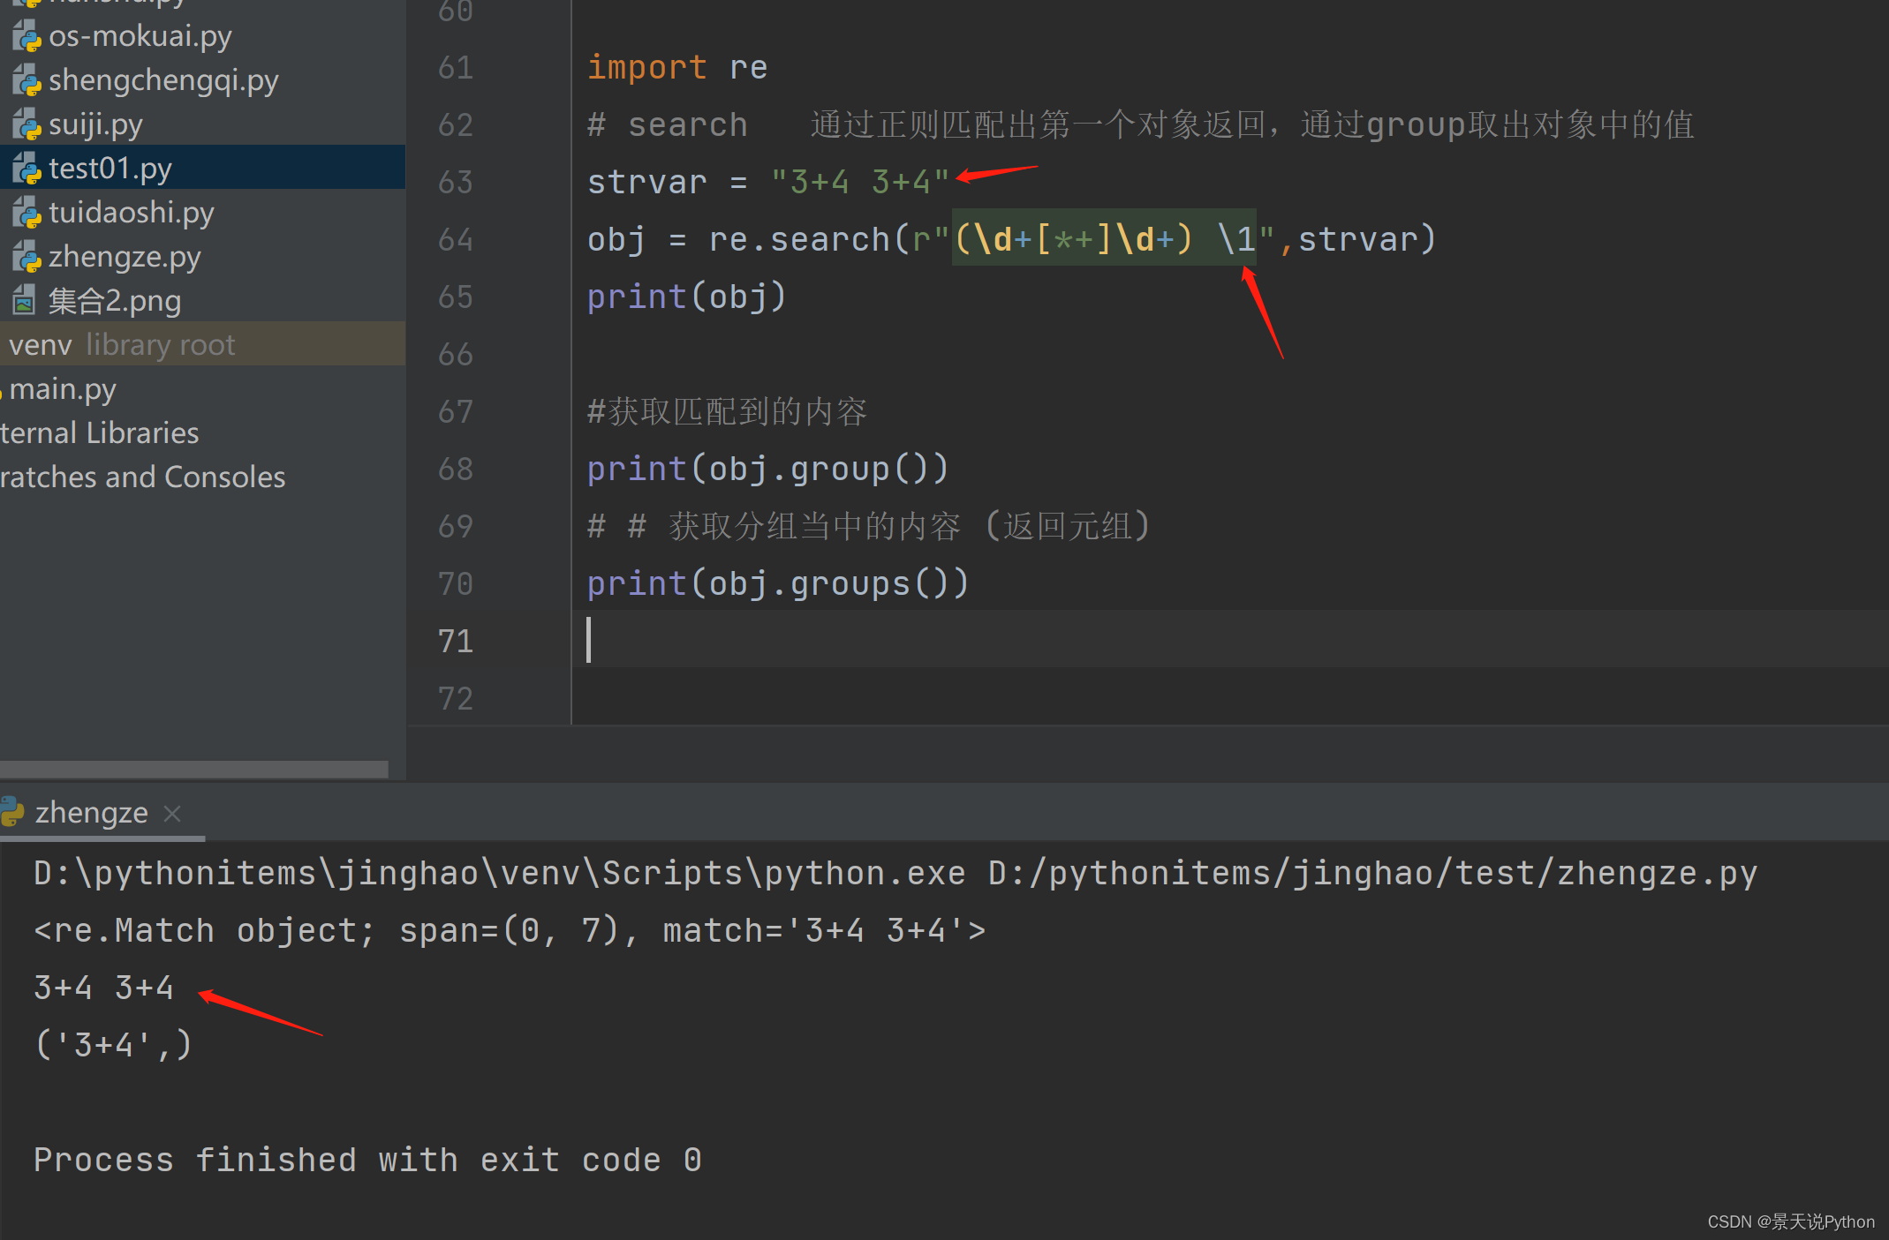Click the print(obj.groups()) statement
The height and width of the screenshot is (1240, 1889).
coord(778,583)
